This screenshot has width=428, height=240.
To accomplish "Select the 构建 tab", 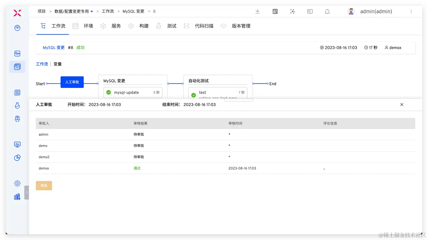I will (139, 26).
